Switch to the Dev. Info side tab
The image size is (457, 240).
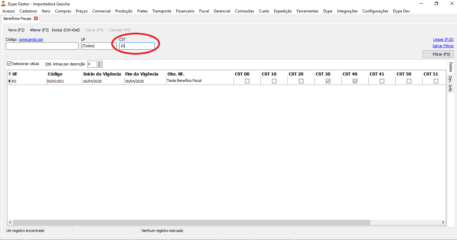click(450, 84)
